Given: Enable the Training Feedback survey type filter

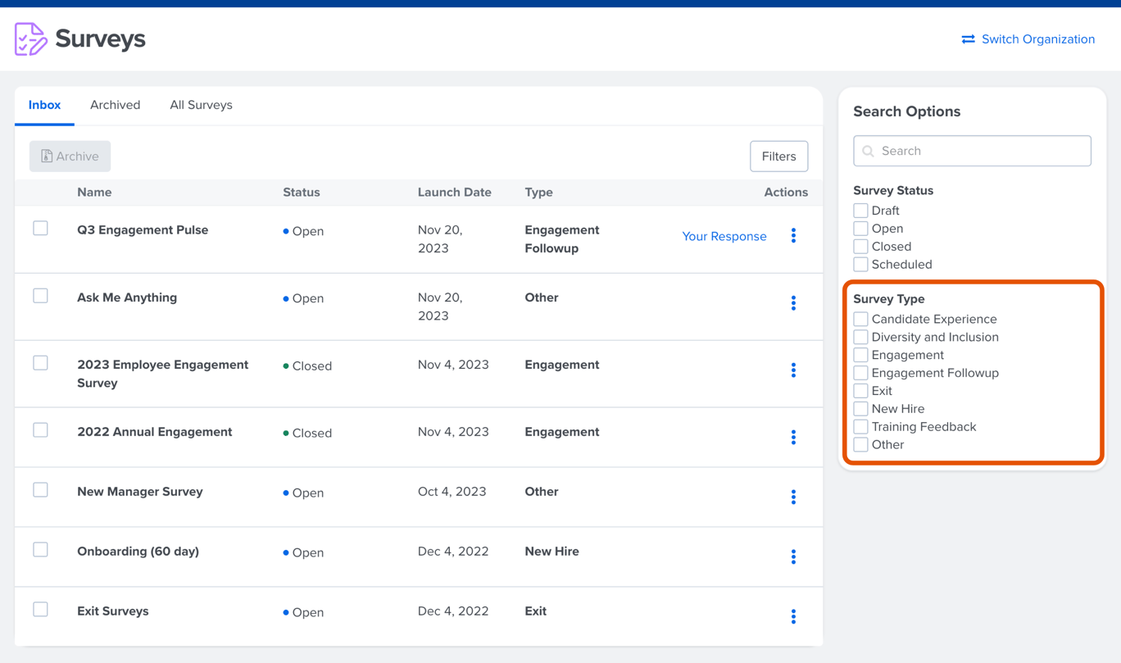Looking at the screenshot, I should pyautogui.click(x=860, y=427).
